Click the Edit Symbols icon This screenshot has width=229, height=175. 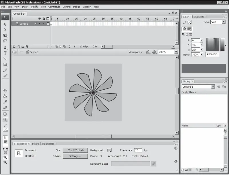point(154,52)
